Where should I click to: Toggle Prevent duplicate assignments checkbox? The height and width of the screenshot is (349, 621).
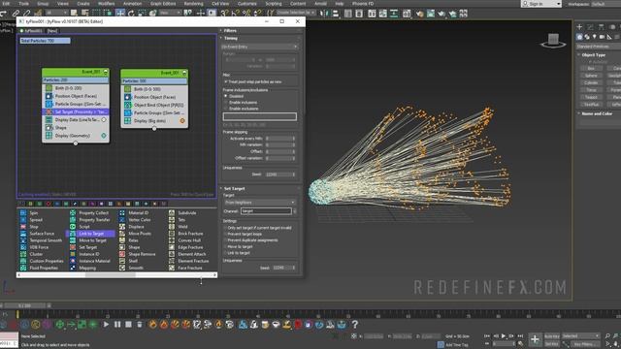(226, 240)
